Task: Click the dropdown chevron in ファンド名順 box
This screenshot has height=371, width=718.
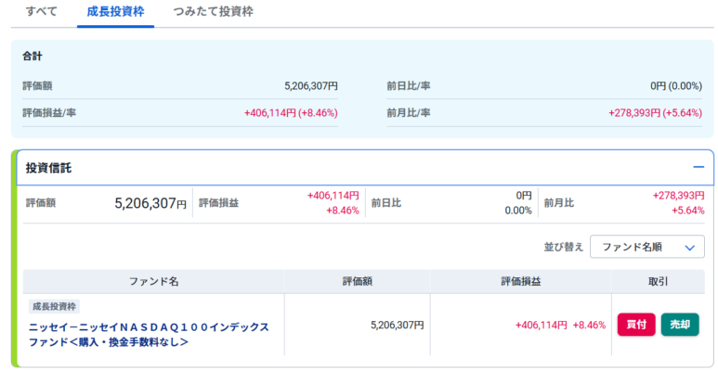Action: coord(689,248)
